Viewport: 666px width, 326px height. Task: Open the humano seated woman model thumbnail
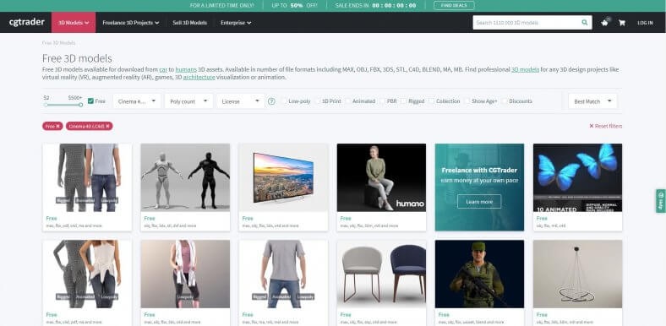coord(381,177)
